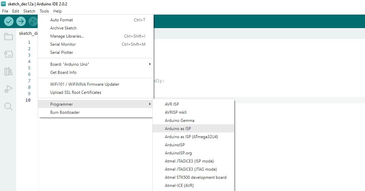The image size is (365, 191).
Task: Choose Burn Bootloader from Tools menu
Action: point(65,112)
